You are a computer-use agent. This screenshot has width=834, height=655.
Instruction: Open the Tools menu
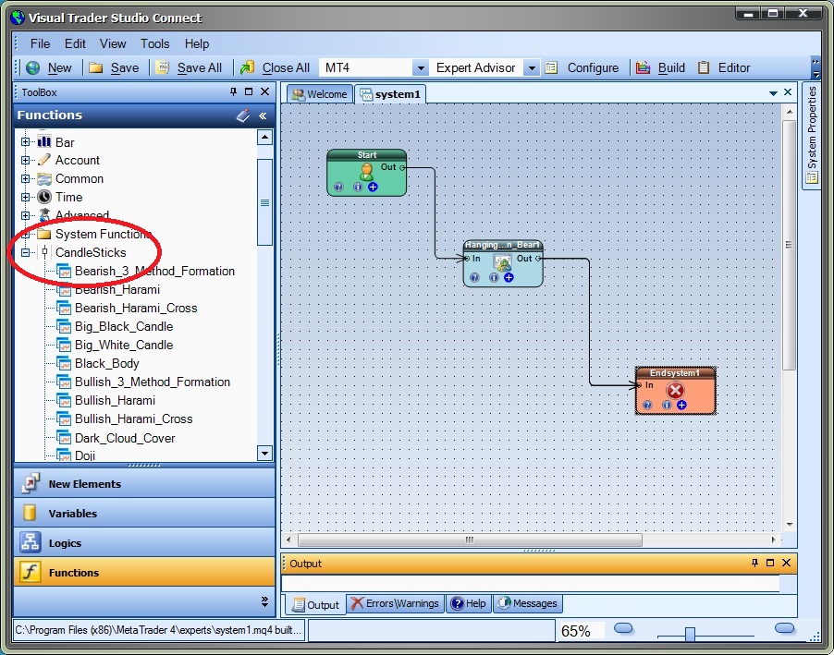click(154, 43)
